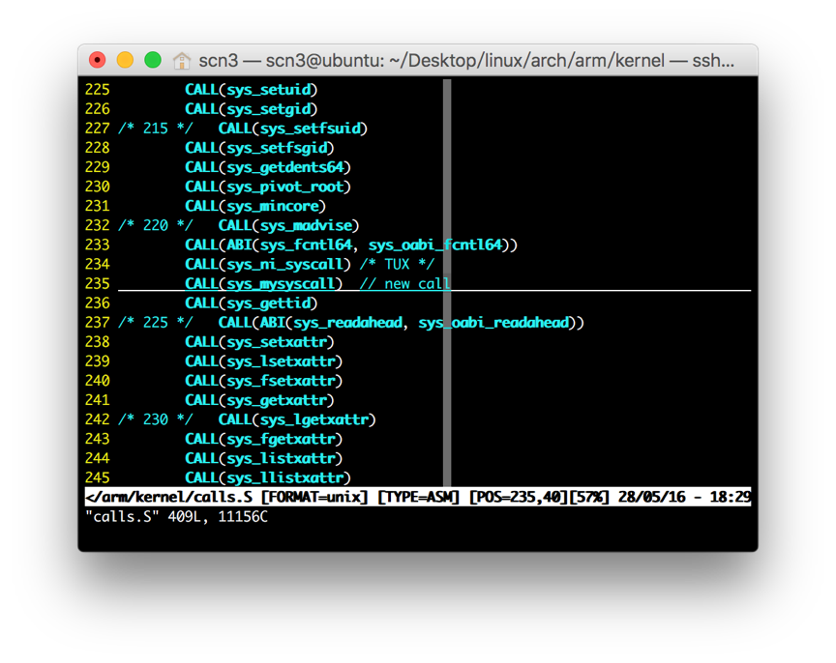
Task: Click CALL(sys_fsetxattr) on line 240
Action: 263,382
